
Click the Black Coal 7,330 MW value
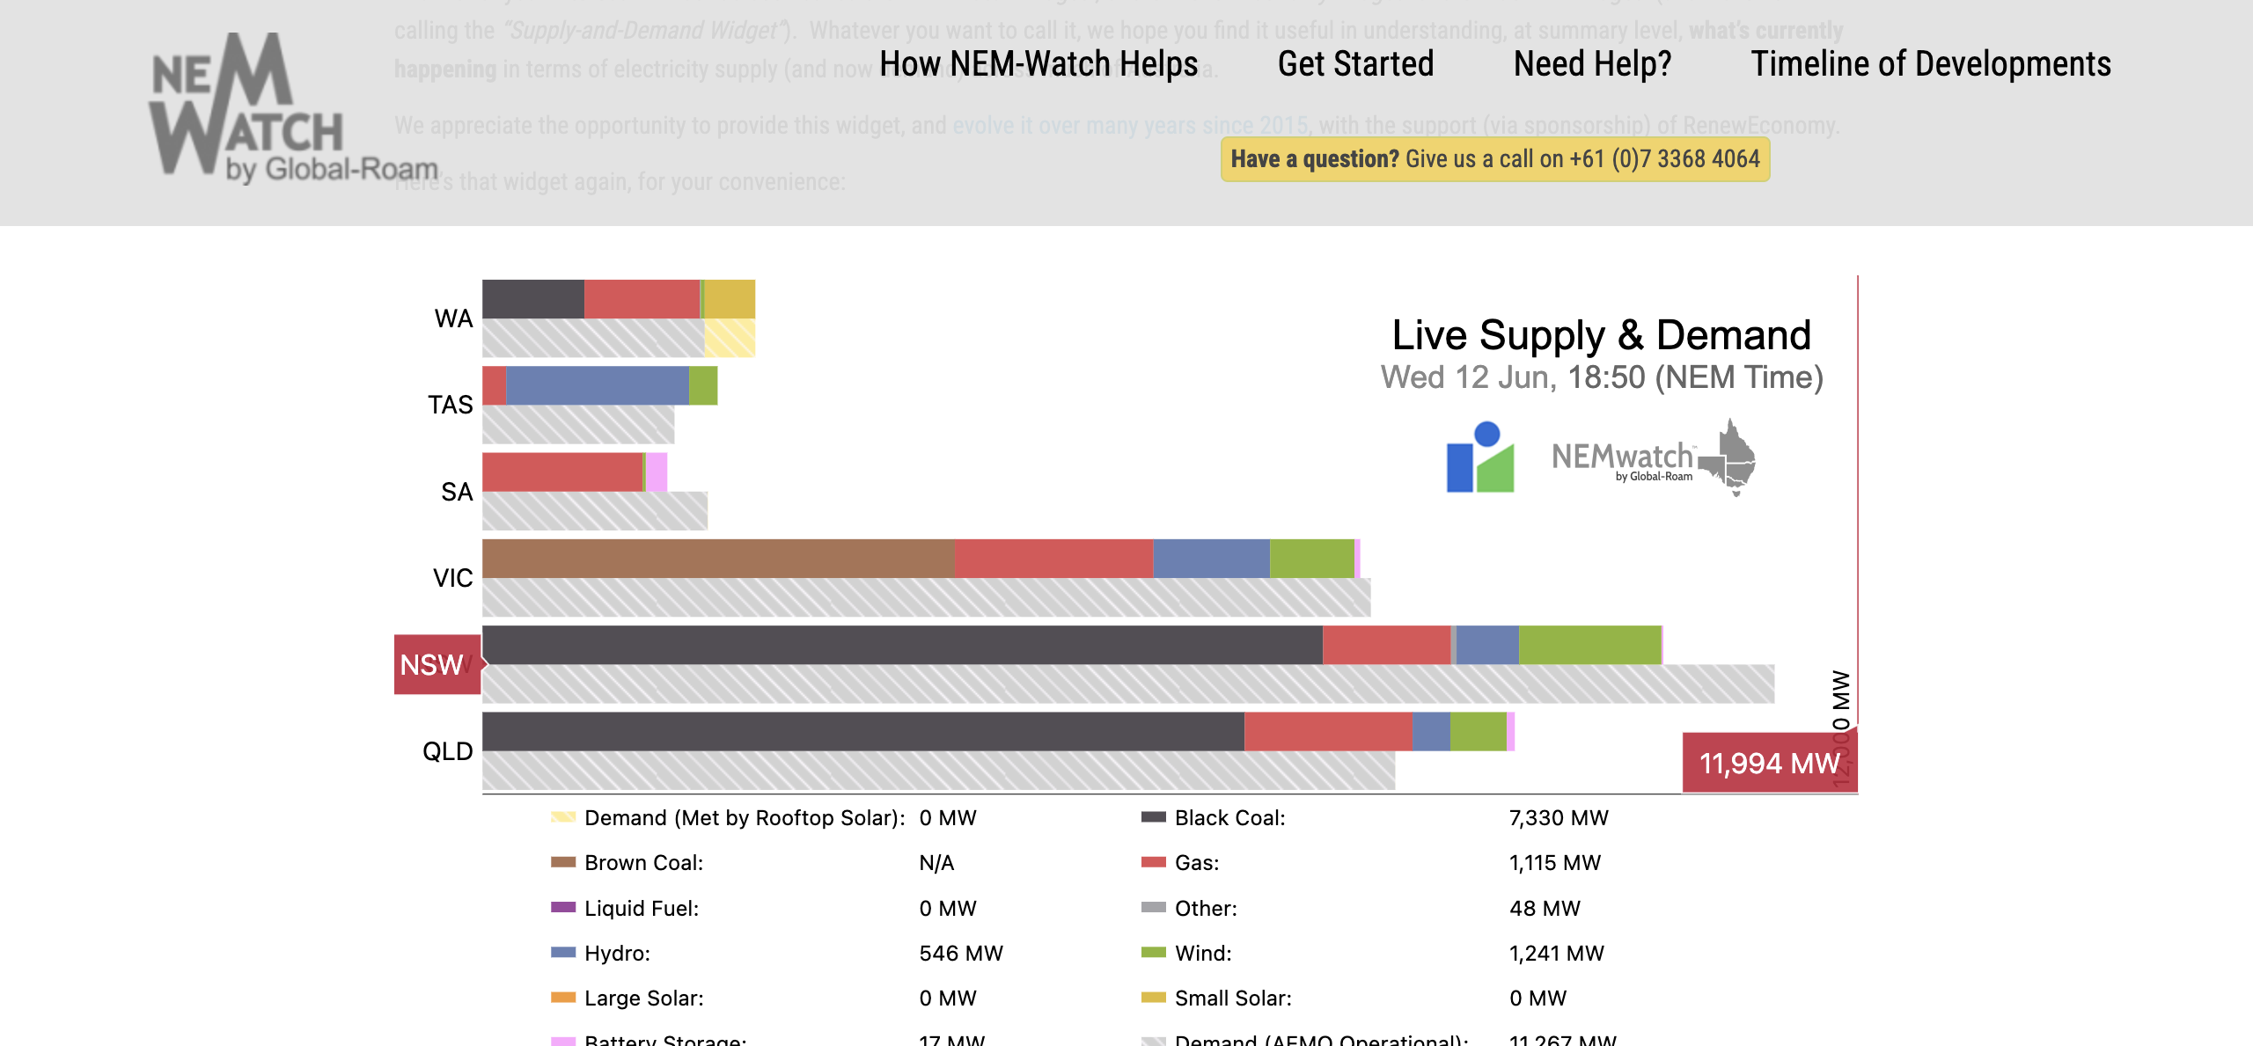[x=1559, y=818]
